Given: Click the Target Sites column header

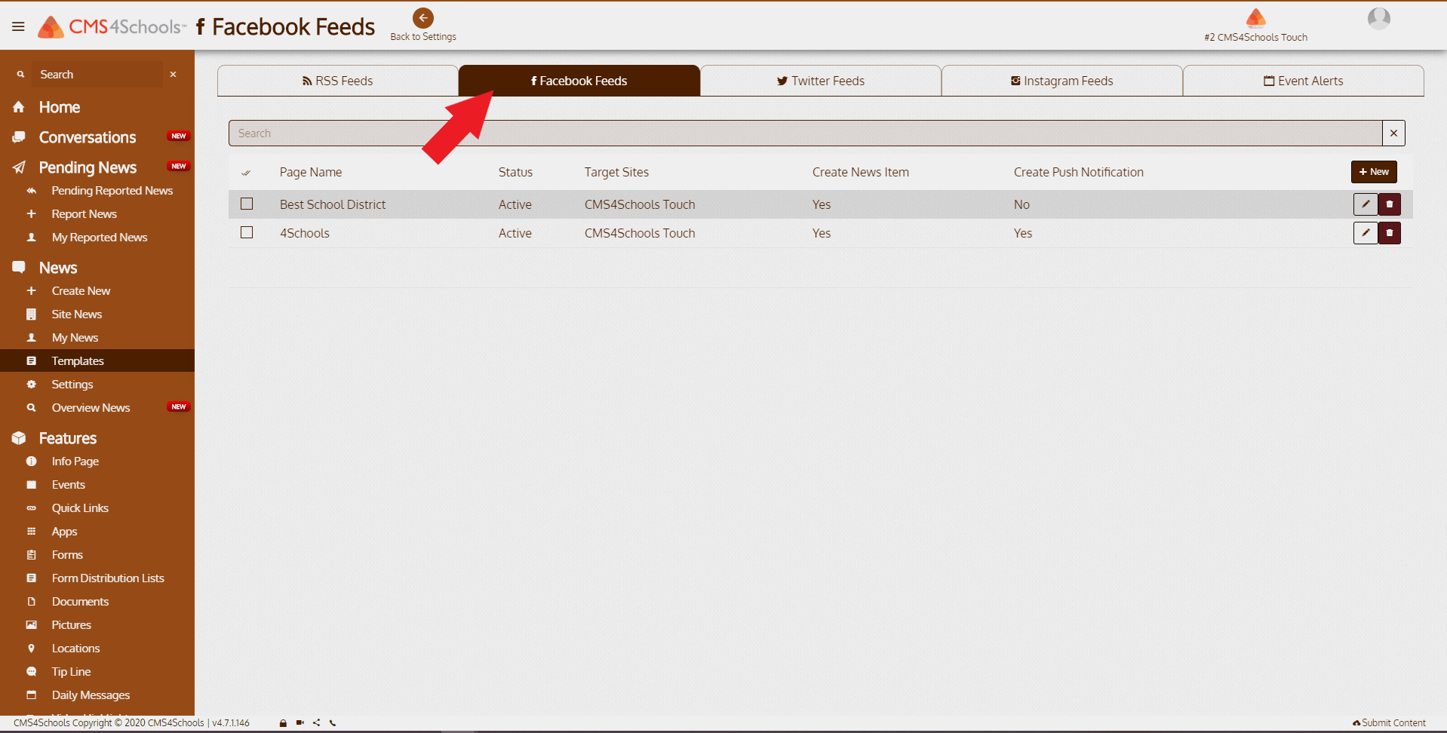Looking at the screenshot, I should [616, 173].
